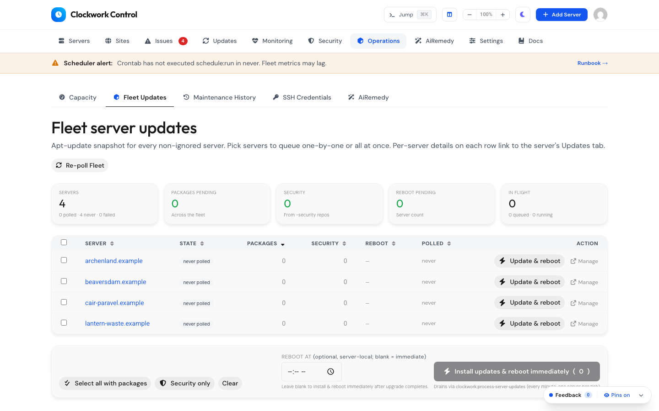Open the Maintenance History tab
Viewport: 659px width, 411px height.
point(220,97)
